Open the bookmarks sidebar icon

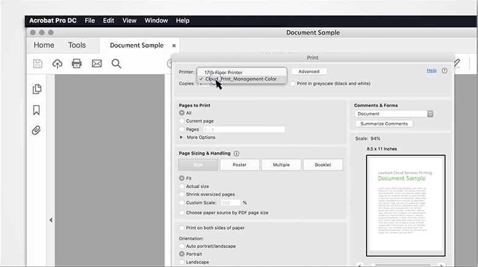pos(37,110)
